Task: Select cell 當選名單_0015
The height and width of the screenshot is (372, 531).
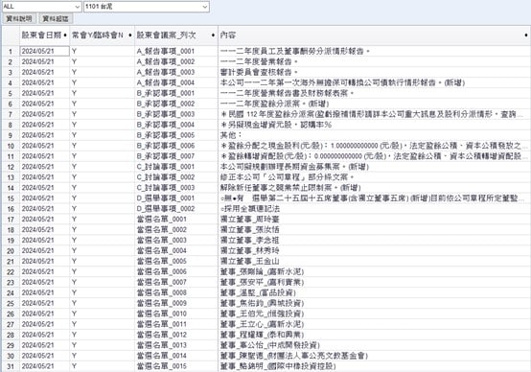Action: tap(176, 366)
